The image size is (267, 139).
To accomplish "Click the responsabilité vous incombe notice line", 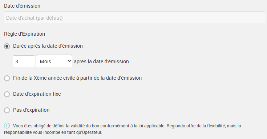I will click(53, 132).
